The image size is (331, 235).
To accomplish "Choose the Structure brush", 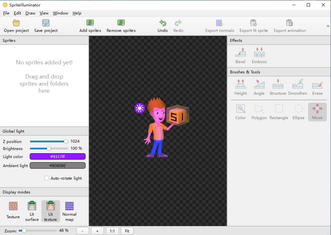I will coord(278,85).
